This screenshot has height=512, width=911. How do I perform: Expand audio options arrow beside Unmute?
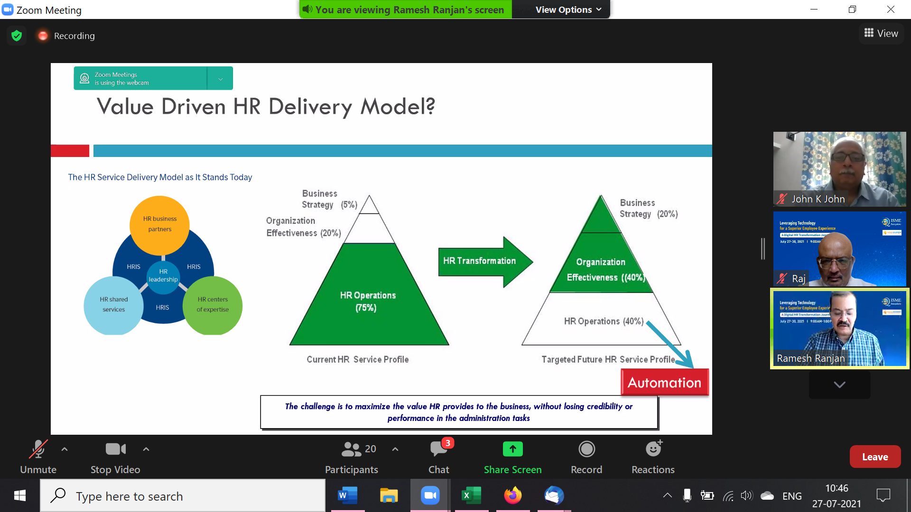[x=65, y=449]
